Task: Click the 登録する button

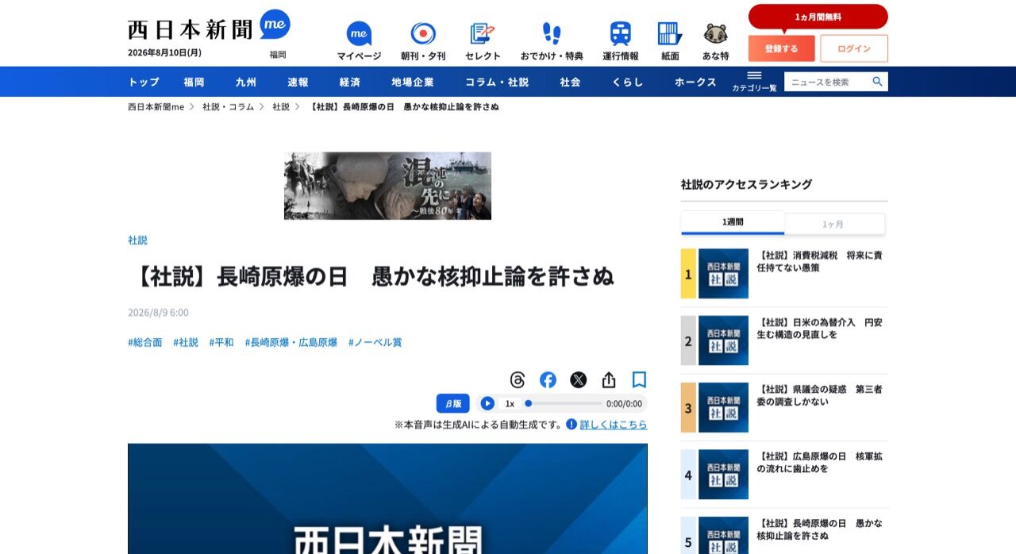Action: point(781,48)
